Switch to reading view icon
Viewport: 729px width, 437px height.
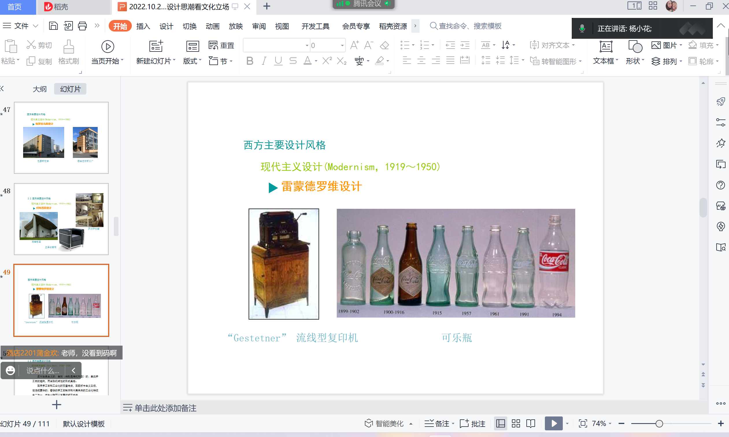point(530,423)
